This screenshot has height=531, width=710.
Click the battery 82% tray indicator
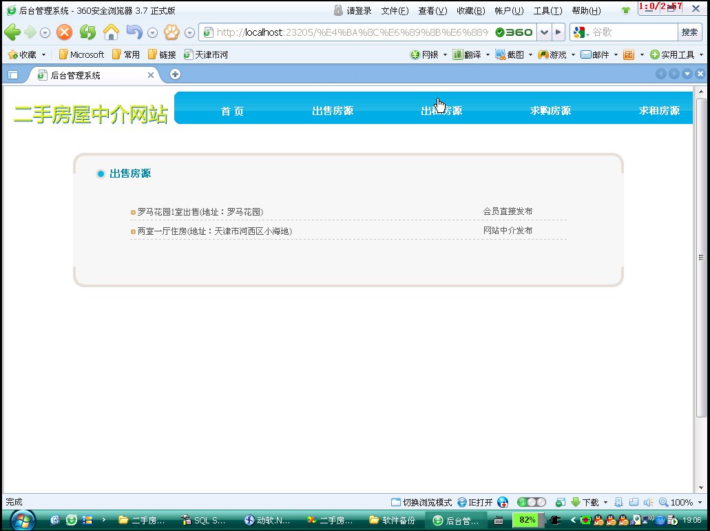[527, 520]
